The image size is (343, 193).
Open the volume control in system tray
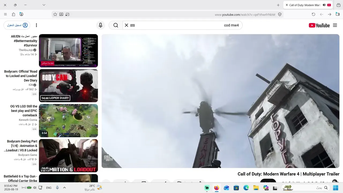35,188
